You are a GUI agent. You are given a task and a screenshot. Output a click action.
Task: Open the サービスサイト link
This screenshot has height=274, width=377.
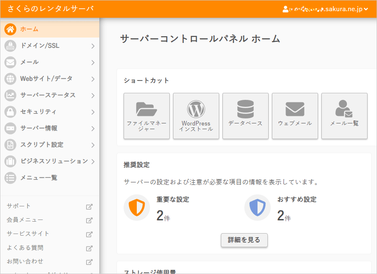[28, 234]
